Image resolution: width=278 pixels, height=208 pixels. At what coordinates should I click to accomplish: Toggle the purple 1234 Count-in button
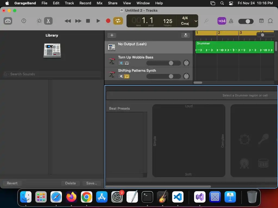click(222, 21)
